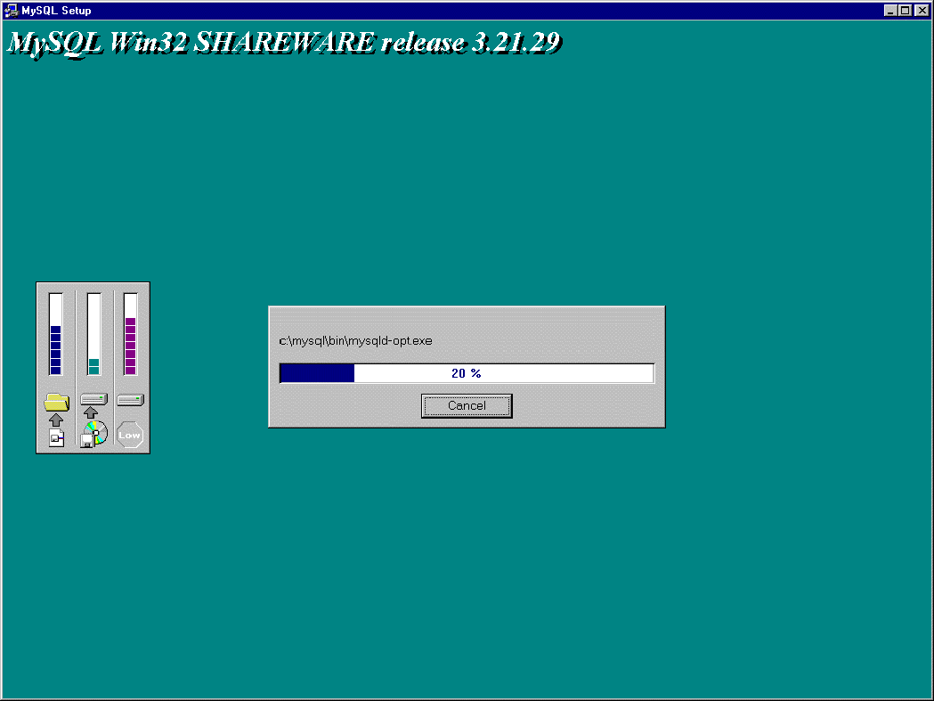This screenshot has height=701, width=934.
Task: Maximize the MySQL Setup window
Action: (x=905, y=10)
